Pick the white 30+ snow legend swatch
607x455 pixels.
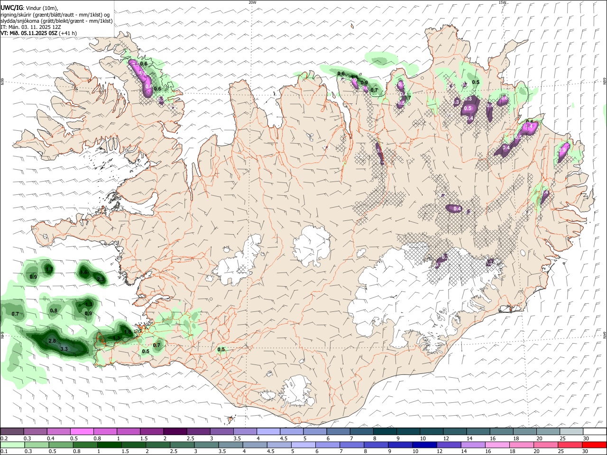(594, 432)
